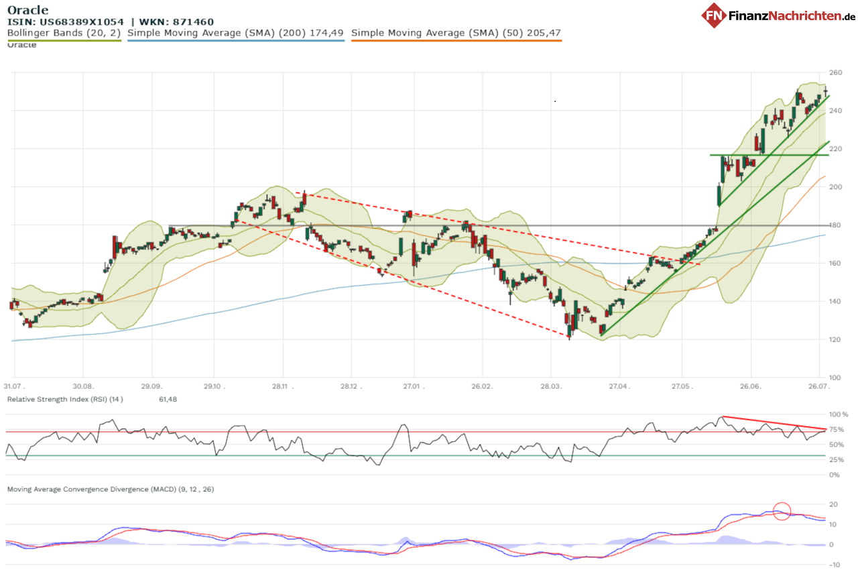Click the FinanzNachrichten.de logo
The image size is (858, 570).
pos(779,15)
